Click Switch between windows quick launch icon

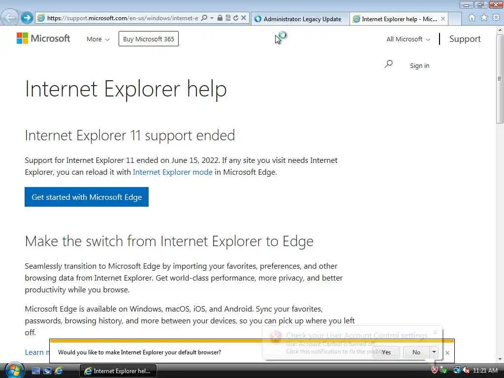coord(47,371)
